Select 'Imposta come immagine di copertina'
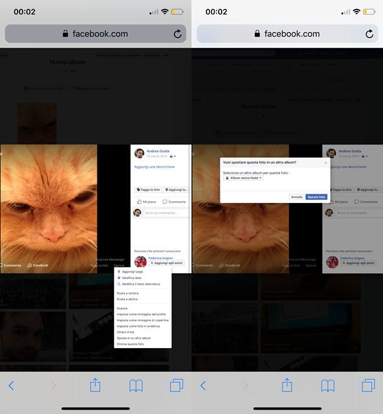The image size is (383, 414). coord(143,320)
